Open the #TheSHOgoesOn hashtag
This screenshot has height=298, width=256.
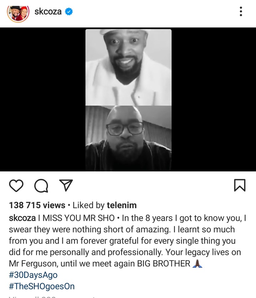point(42,286)
